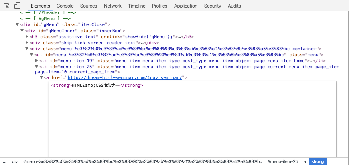This screenshot has height=165, width=349.
Task: Open the Network tab
Action: (113, 6)
